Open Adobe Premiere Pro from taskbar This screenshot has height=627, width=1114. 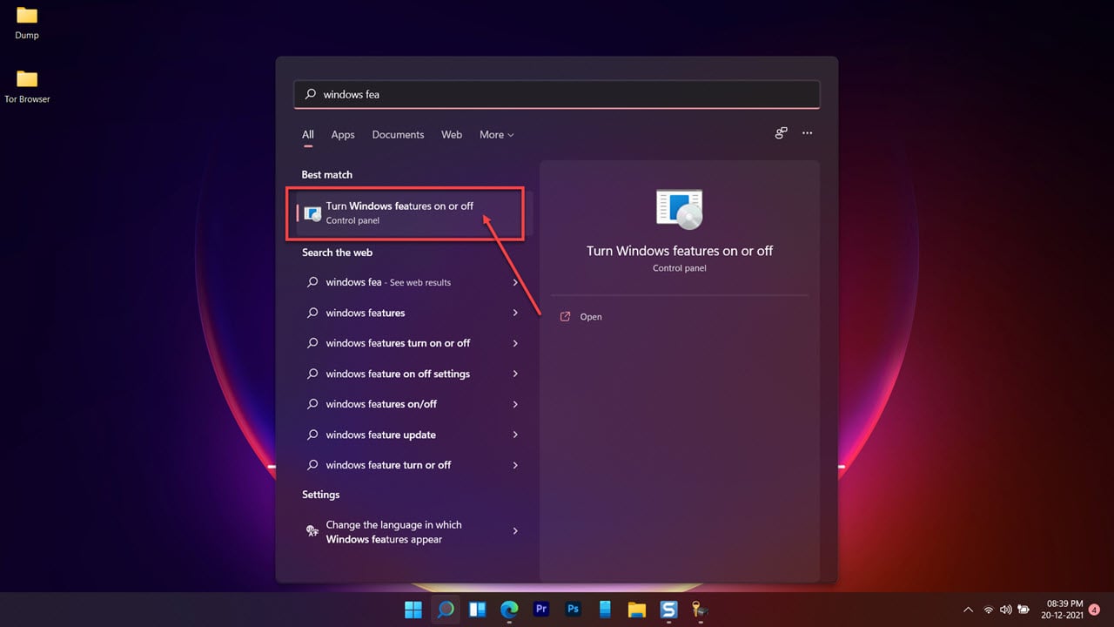[x=540, y=610]
